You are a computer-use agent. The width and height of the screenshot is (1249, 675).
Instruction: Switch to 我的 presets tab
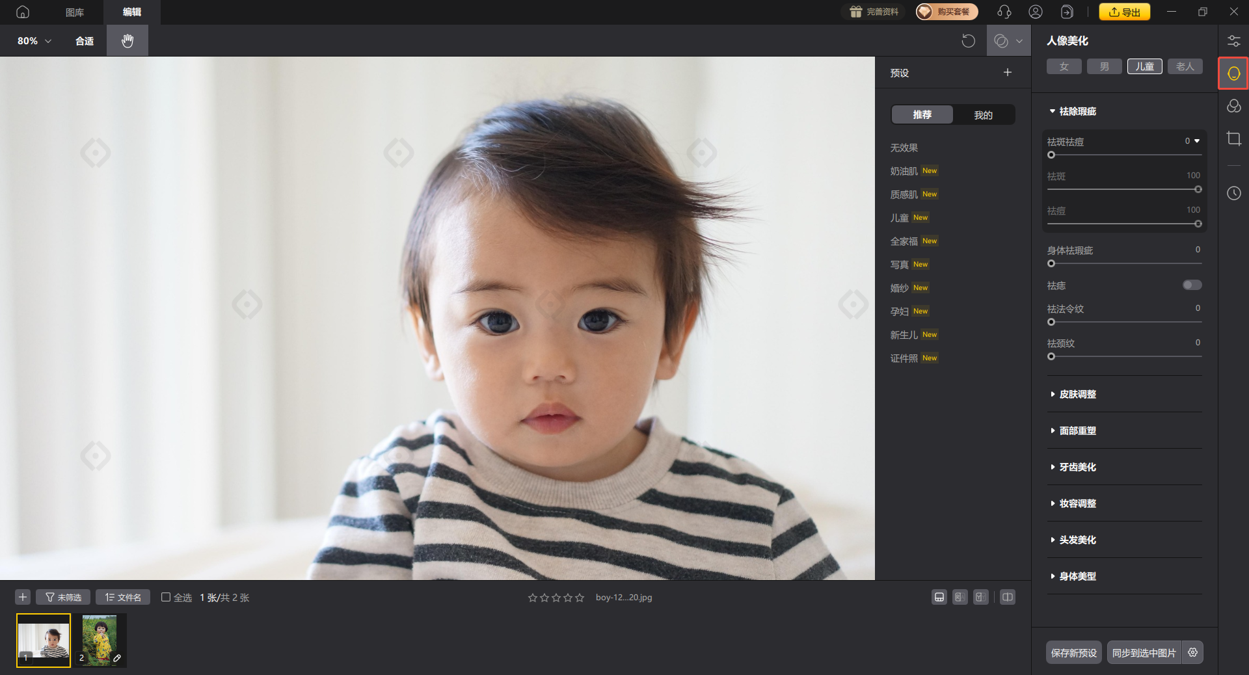pos(983,115)
